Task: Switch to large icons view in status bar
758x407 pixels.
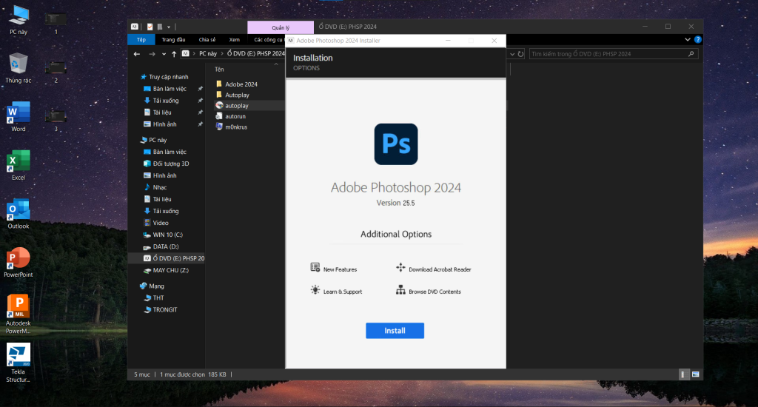Action: pos(695,374)
